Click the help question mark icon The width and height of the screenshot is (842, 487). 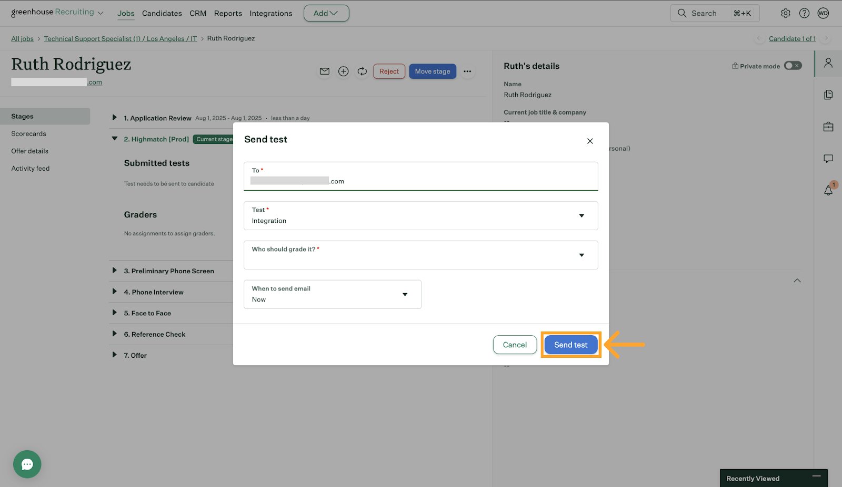tap(804, 13)
